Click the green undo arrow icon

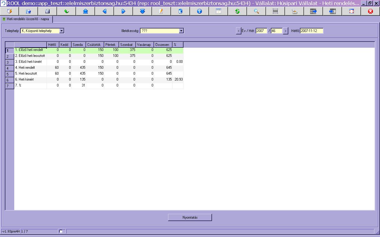[x=66, y=11]
